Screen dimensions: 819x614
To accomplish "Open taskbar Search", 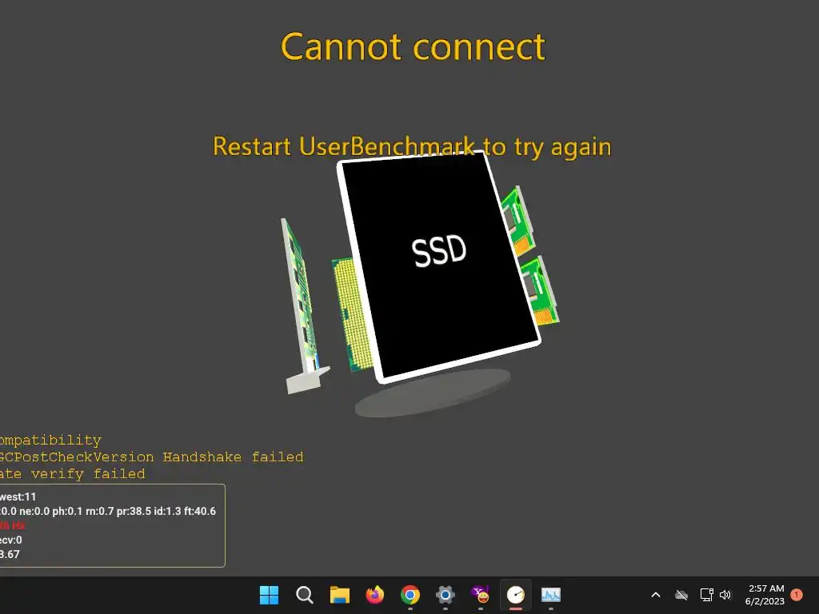I will (x=304, y=595).
